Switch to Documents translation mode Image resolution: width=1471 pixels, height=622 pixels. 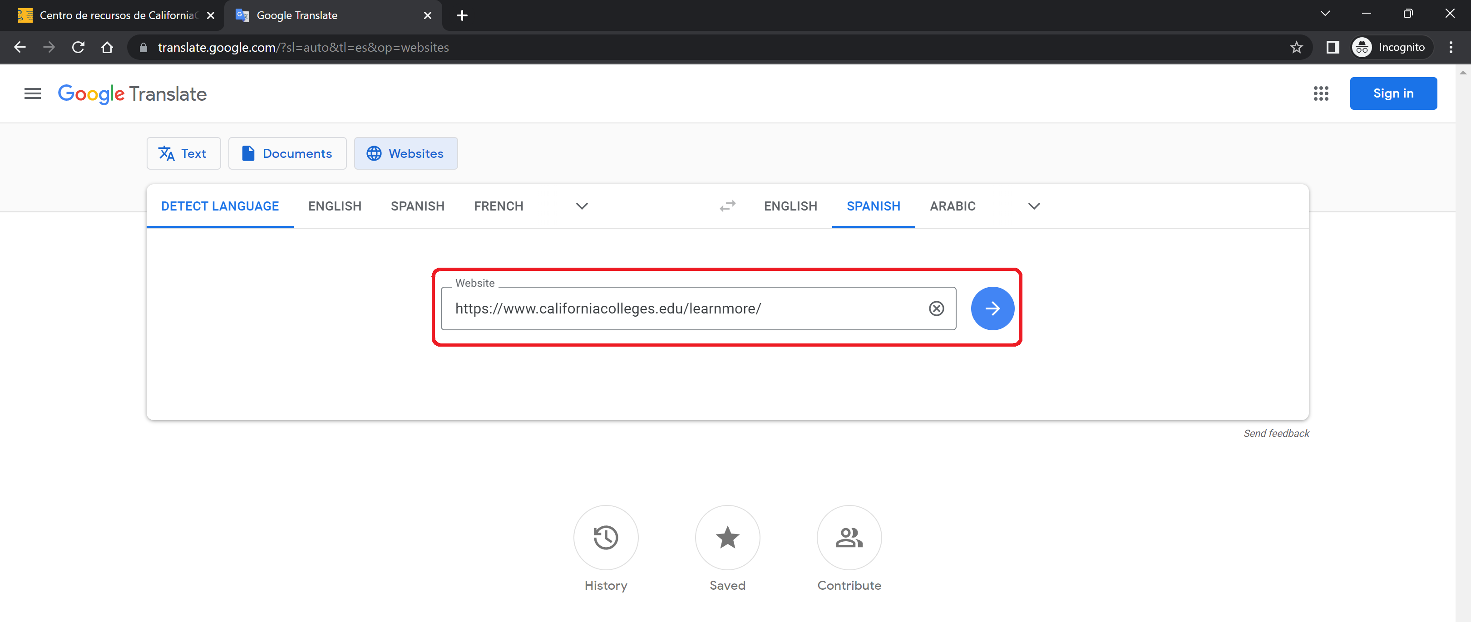coord(287,153)
